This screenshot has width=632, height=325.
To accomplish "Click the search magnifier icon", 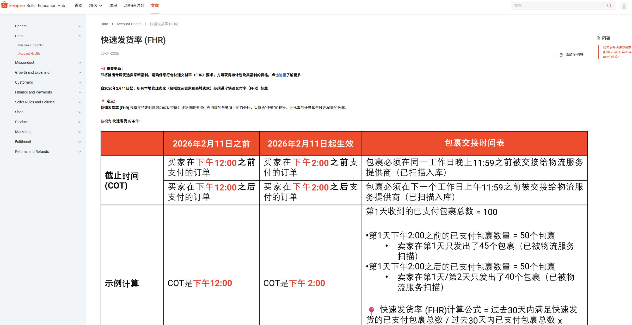I will tap(609, 5).
